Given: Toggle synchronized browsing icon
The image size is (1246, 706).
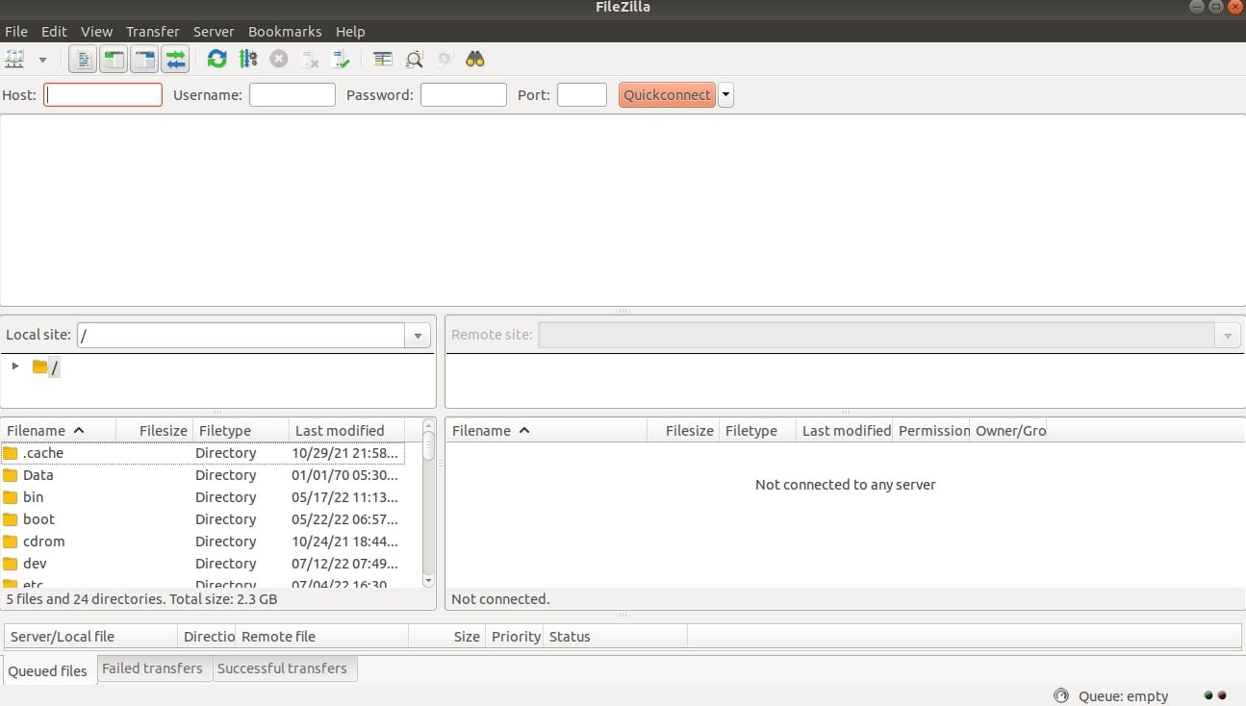Looking at the screenshot, I should 445,60.
